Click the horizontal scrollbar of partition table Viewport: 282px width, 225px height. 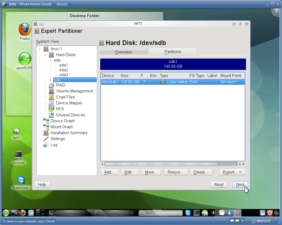(161, 164)
